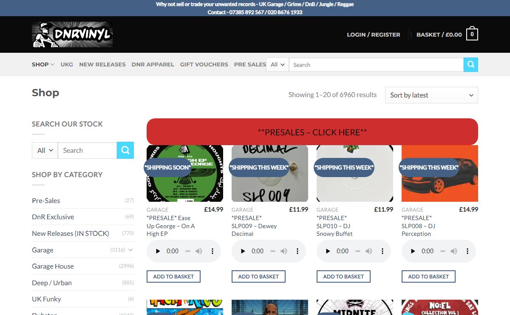
Task: Add SLP008 DJ Perception to basket
Action: tap(428, 276)
